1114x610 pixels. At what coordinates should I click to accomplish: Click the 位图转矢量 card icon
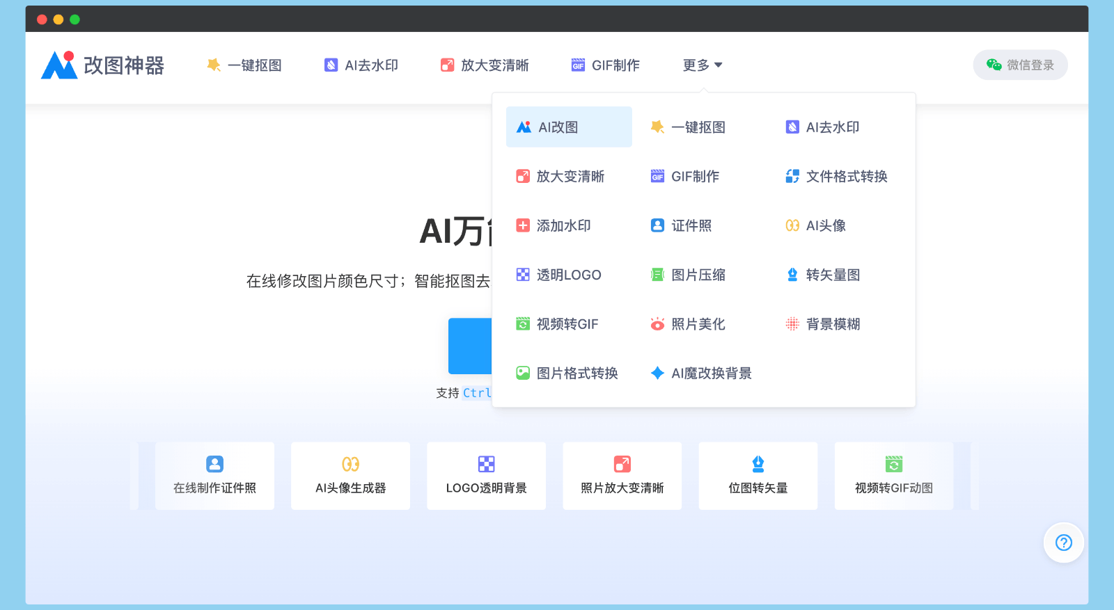(x=758, y=464)
